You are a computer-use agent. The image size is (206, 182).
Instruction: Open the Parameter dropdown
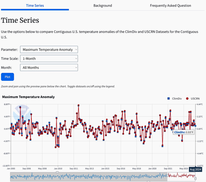[49, 50]
